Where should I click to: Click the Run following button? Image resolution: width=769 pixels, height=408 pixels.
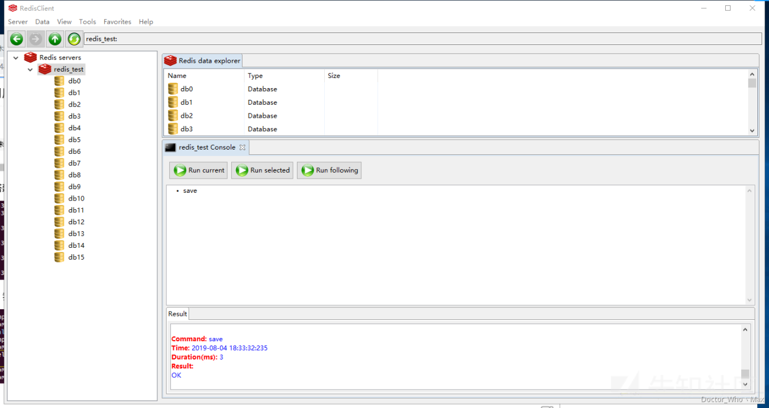[x=329, y=170]
